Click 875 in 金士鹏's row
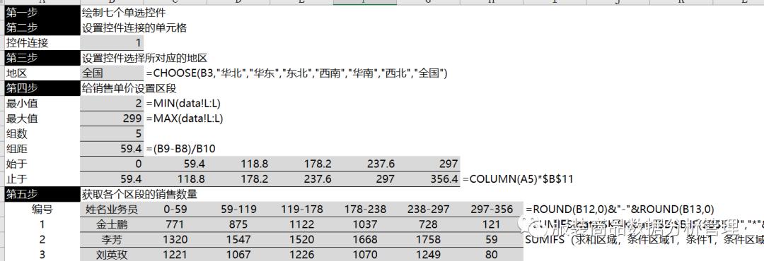 [238, 224]
